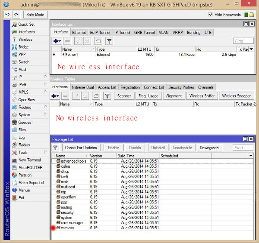Viewport: 259px width, 243px height.
Task: Click Alignment button in Wireless Tables
Action: click(174, 96)
